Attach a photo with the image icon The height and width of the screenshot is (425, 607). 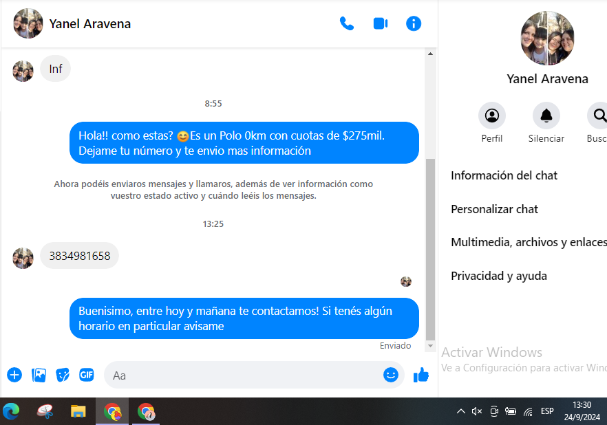[x=39, y=375]
